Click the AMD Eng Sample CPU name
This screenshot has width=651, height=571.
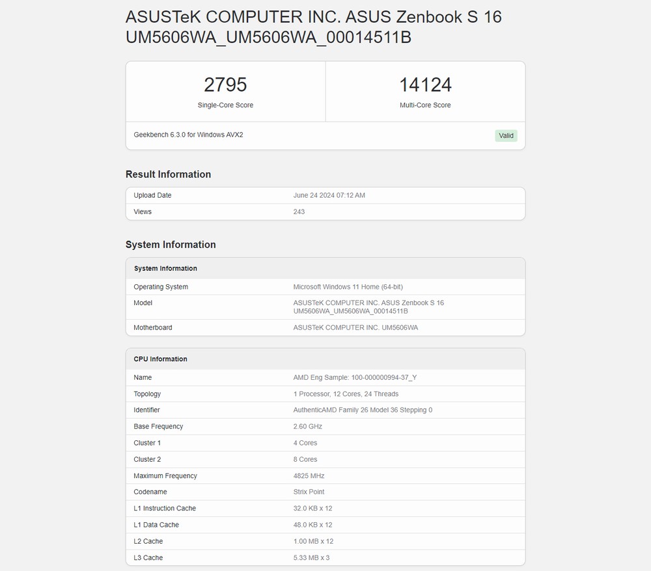click(355, 378)
